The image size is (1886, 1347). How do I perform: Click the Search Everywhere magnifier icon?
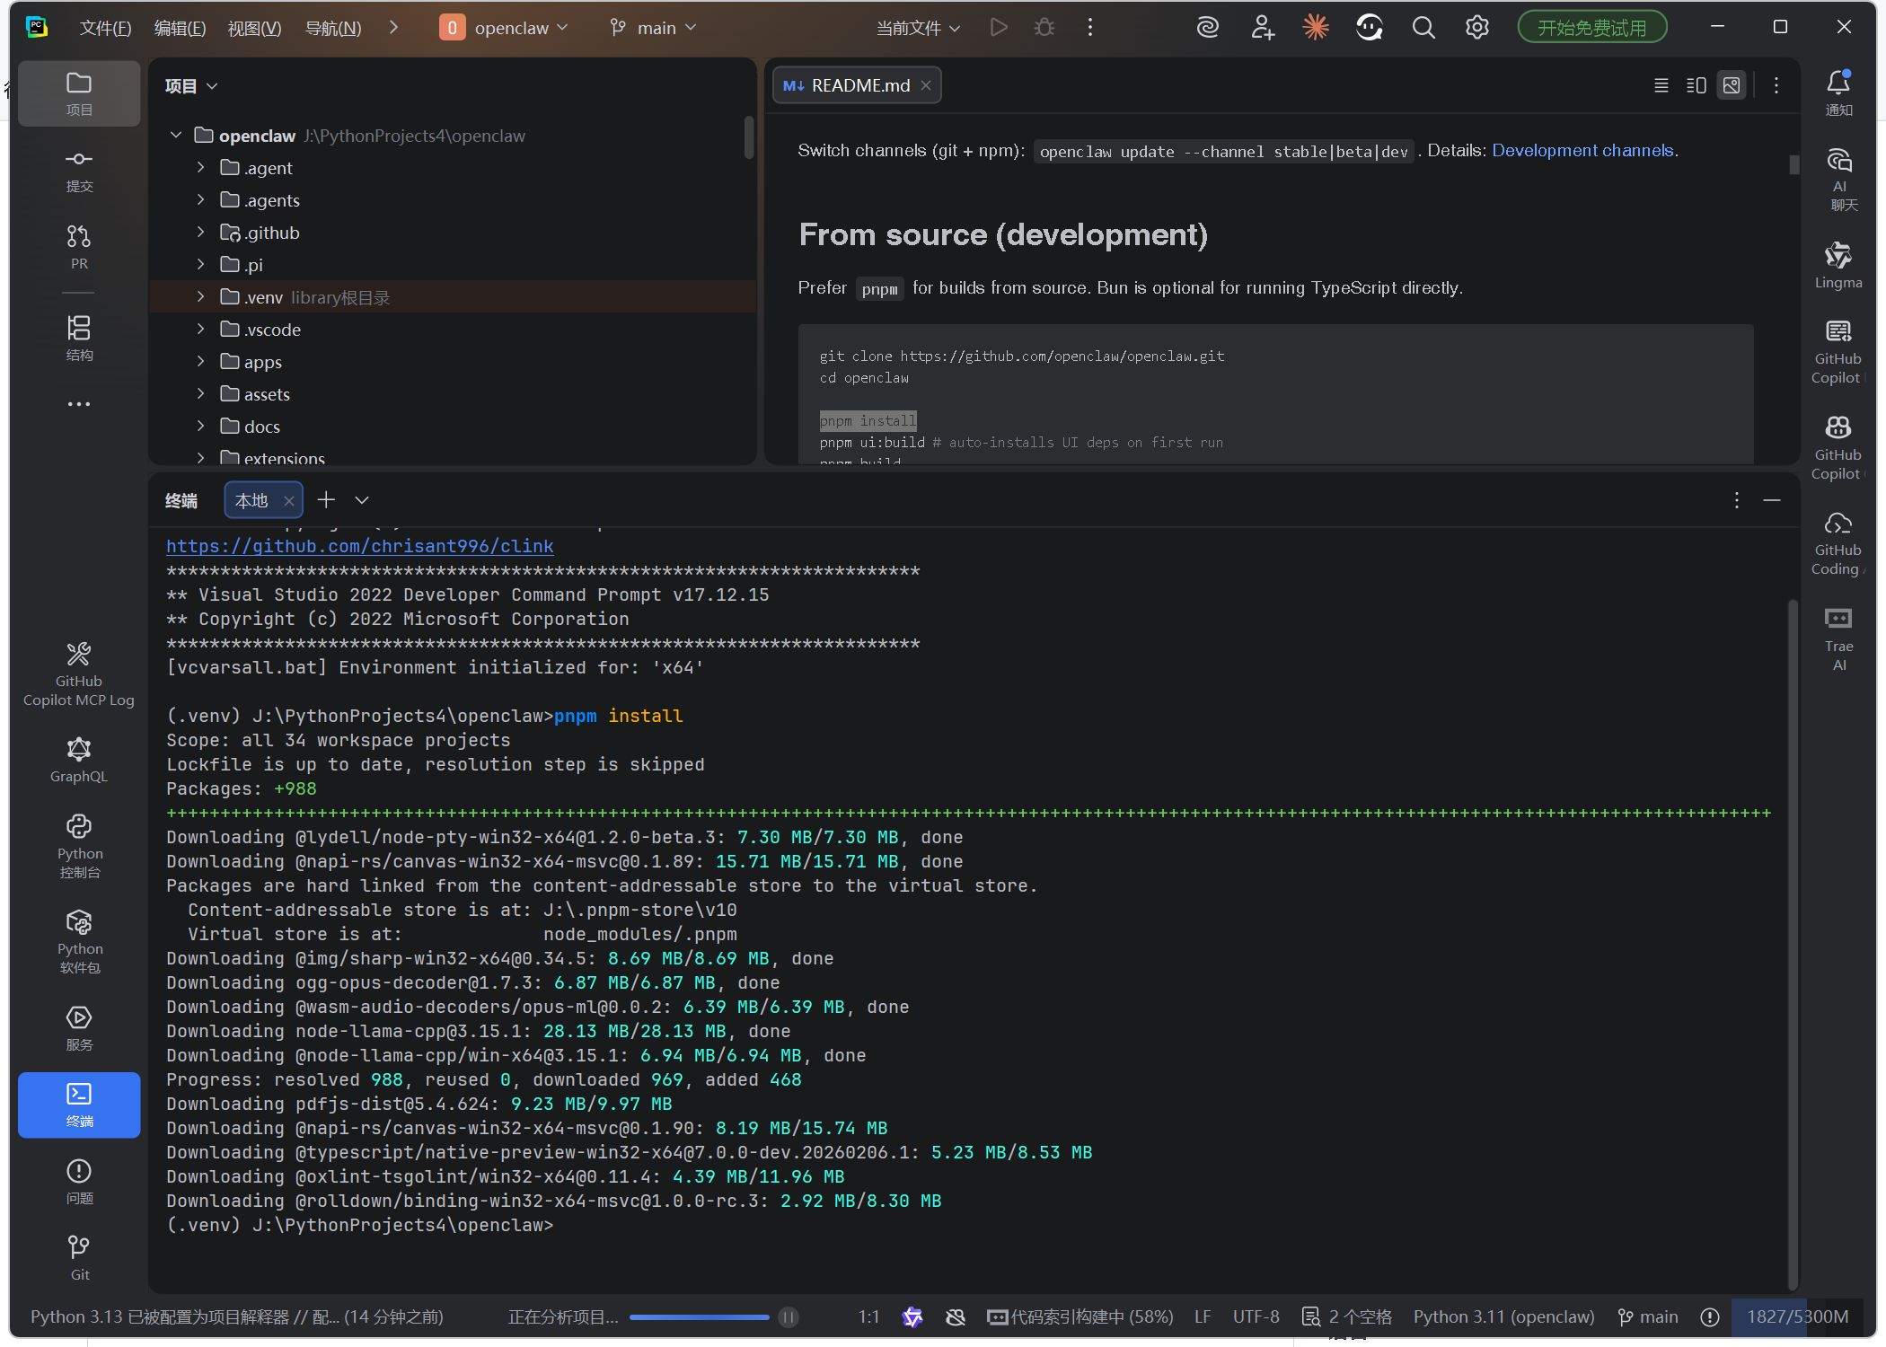tap(1423, 28)
